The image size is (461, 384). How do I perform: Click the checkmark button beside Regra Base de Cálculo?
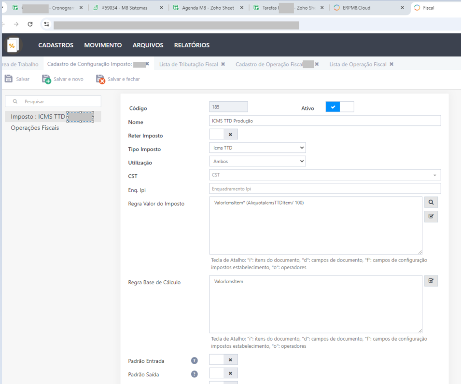(431, 281)
